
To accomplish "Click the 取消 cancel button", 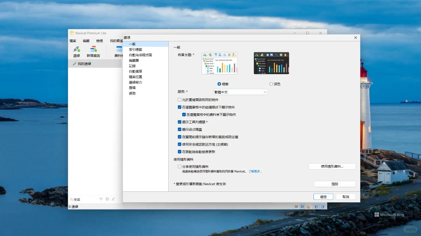I will tap(346, 197).
